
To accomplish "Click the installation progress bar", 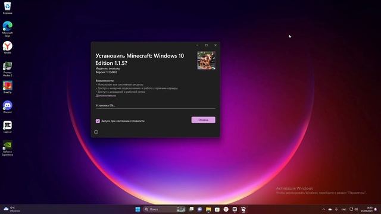I will coord(155,108).
